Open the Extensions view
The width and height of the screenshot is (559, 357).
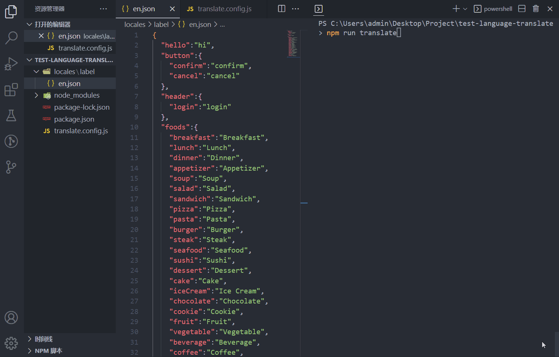point(11,90)
